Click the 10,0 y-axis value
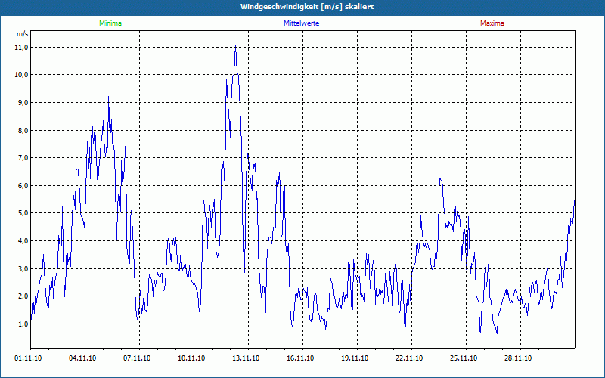The height and width of the screenshot is (378, 605). click(x=22, y=75)
